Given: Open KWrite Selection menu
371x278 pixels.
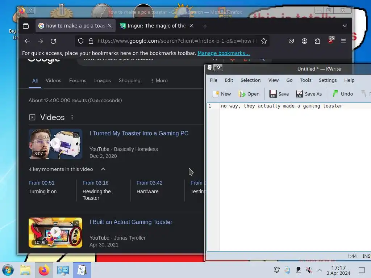Looking at the screenshot, I should [251, 80].
